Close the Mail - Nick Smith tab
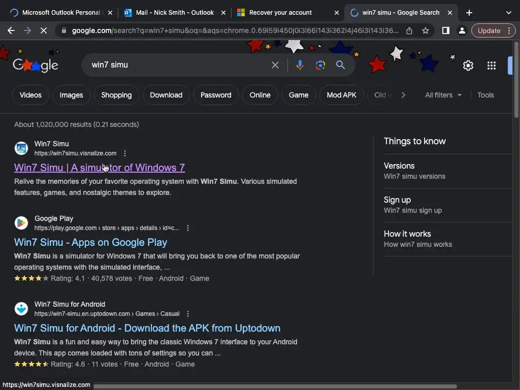The image size is (520, 390). coord(223,13)
